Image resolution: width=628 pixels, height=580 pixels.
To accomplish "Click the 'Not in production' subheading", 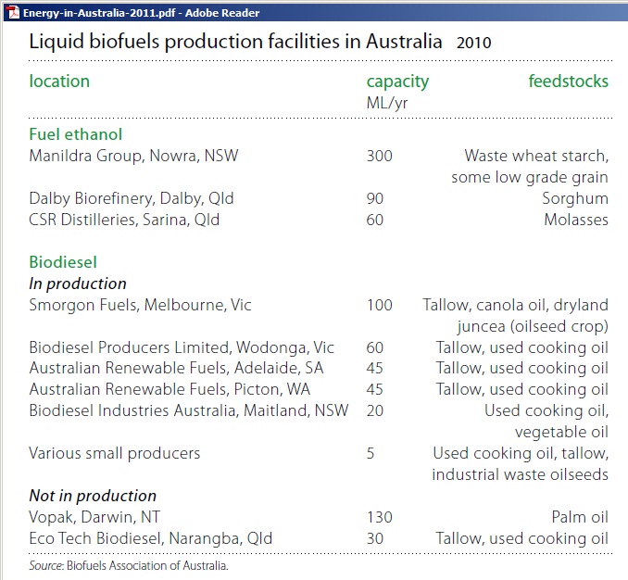I will coord(93,496).
